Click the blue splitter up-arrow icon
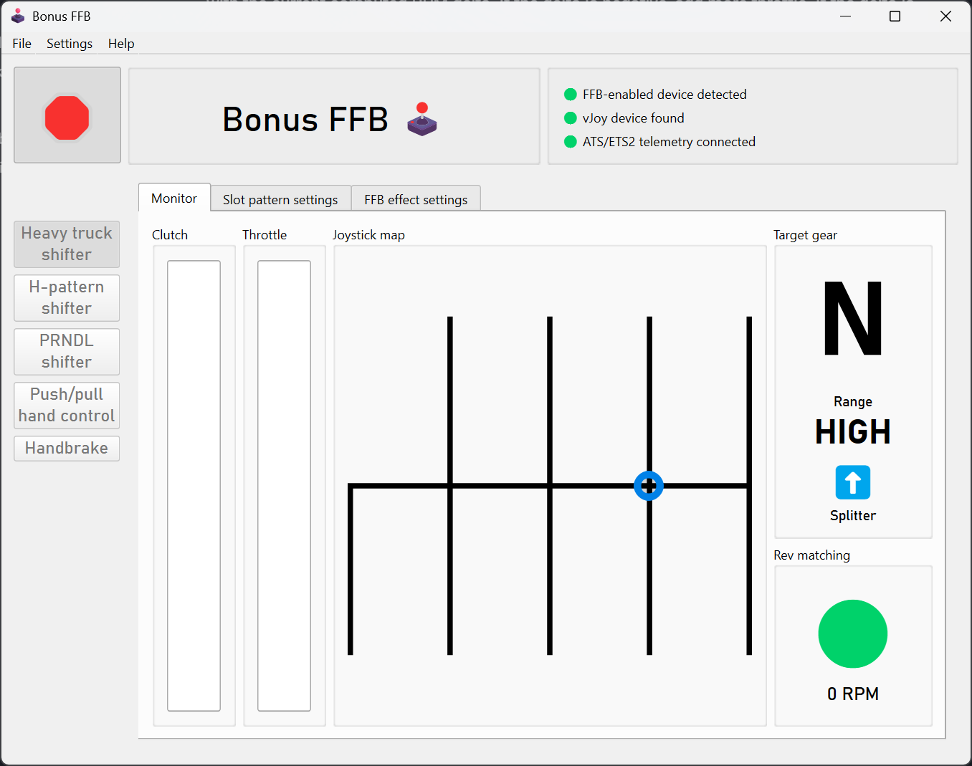Screen dimensions: 972x766 coord(853,482)
